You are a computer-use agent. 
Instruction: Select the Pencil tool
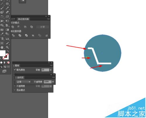tap(7, 8)
